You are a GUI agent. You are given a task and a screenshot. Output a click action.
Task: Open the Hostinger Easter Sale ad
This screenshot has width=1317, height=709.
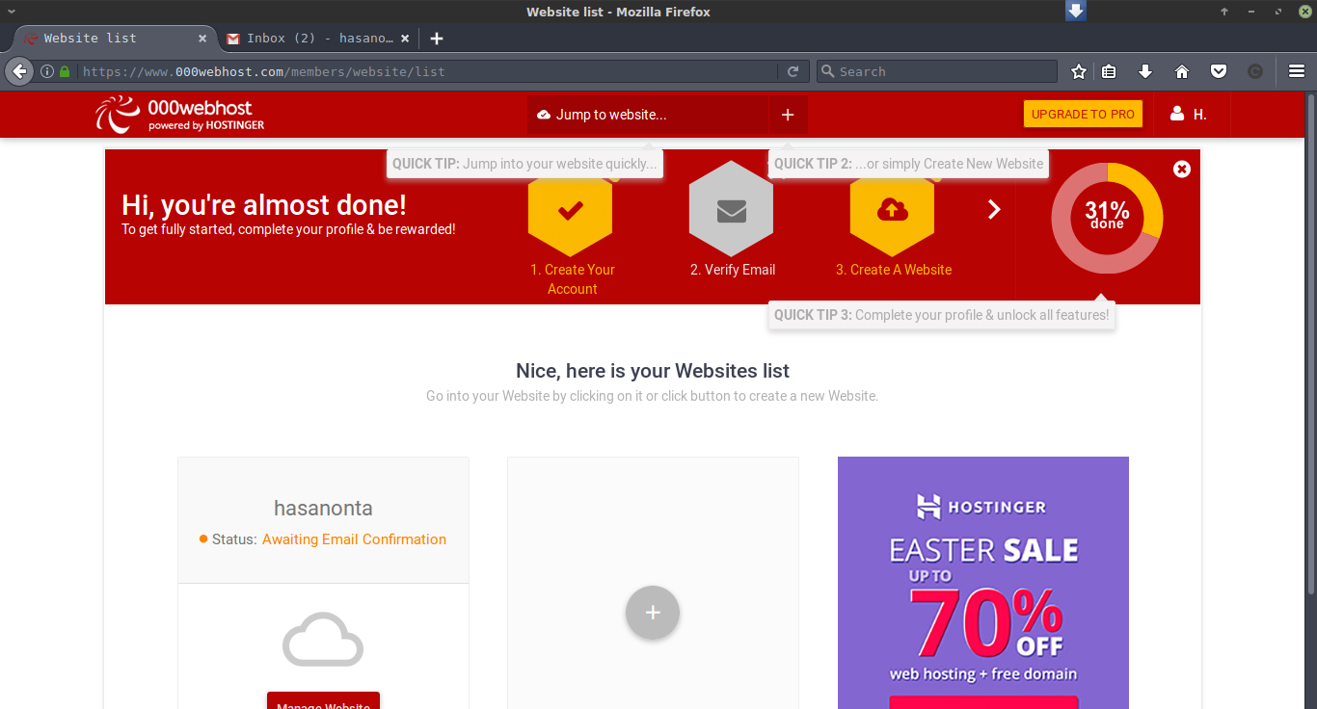[983, 583]
